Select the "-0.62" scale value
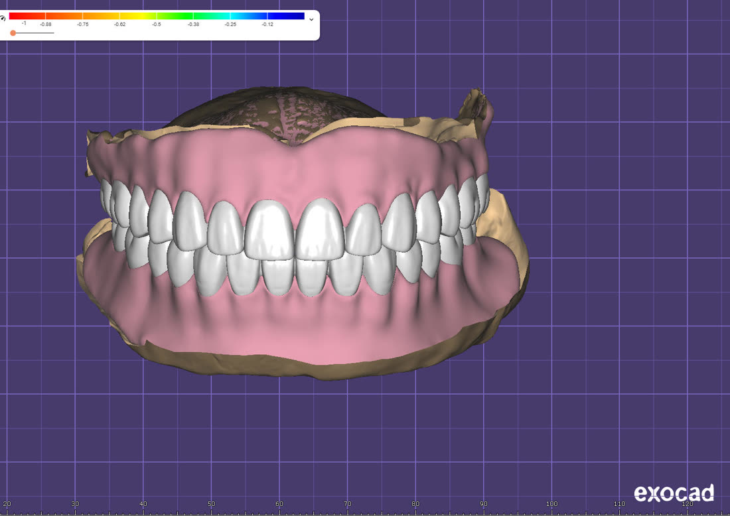The image size is (730, 516). point(119,24)
